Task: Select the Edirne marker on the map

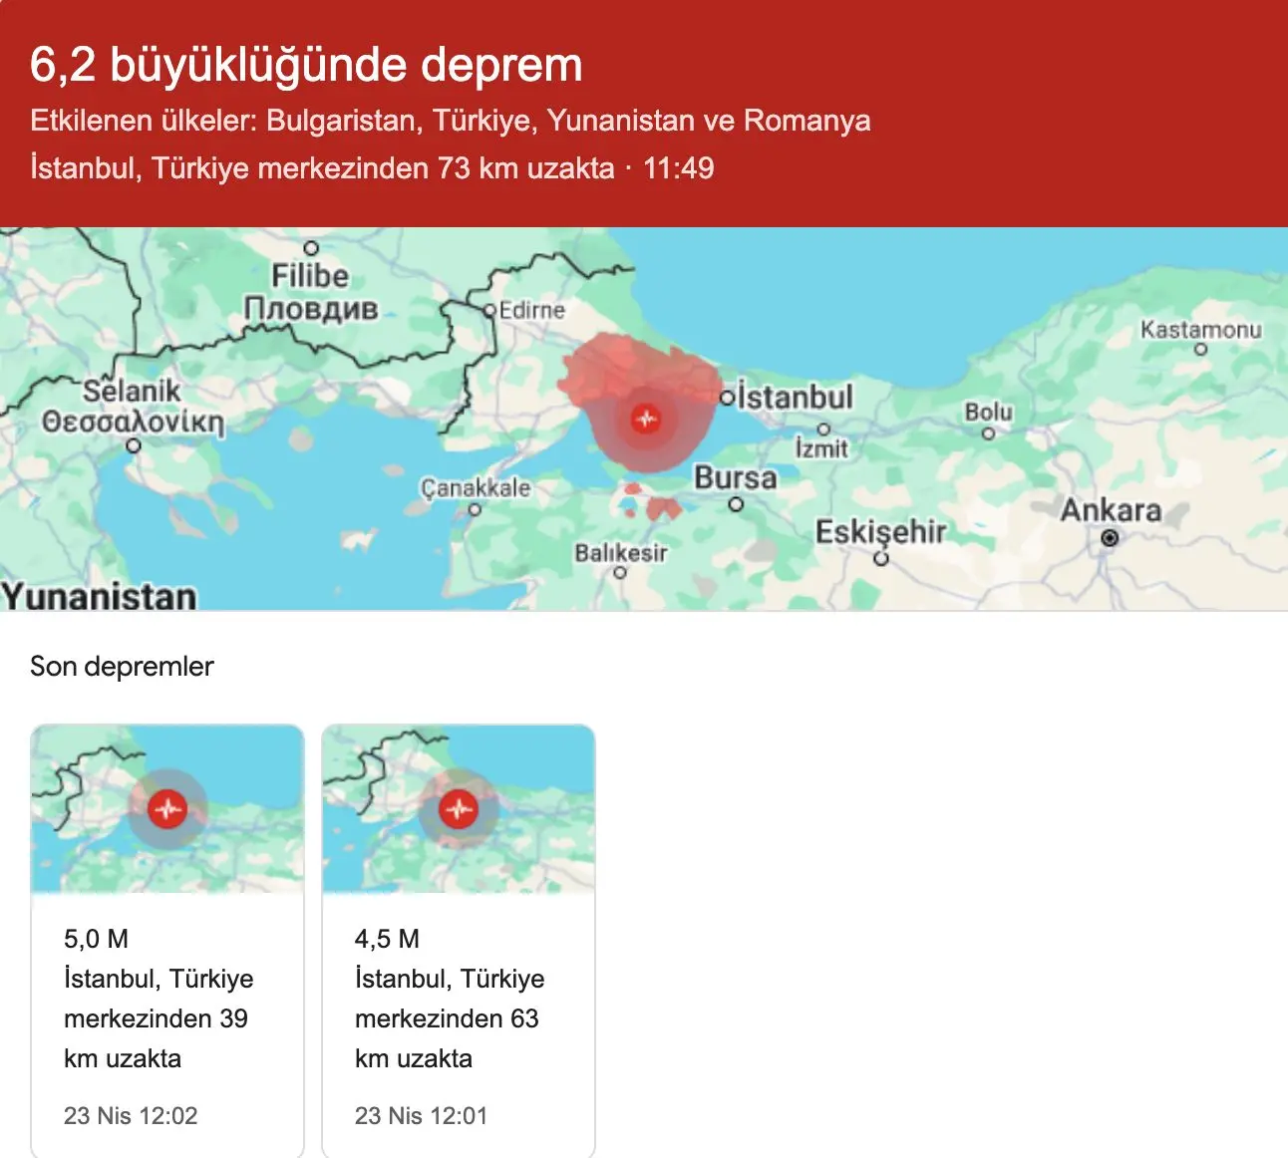Action: (x=489, y=311)
